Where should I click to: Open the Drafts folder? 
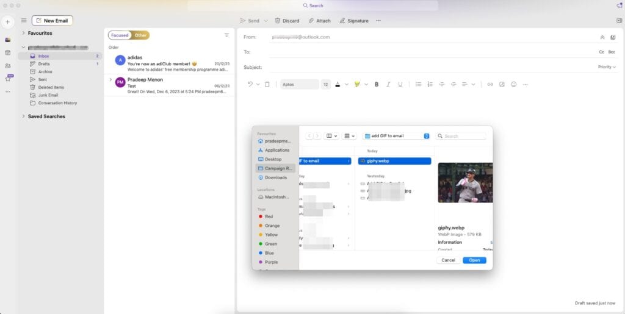pyautogui.click(x=60, y=63)
